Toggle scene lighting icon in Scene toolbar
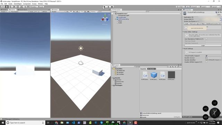 tap(71, 11)
